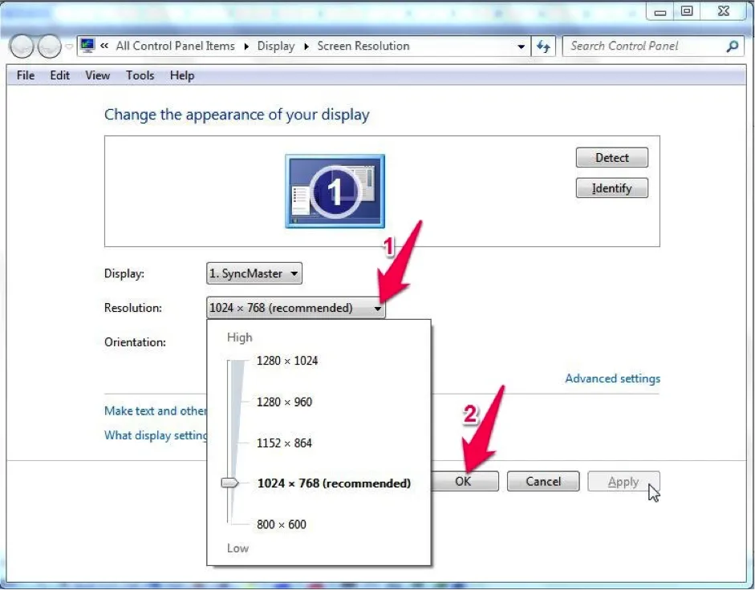
Task: Select the monitor labeled 1 in the preview
Action: 335,190
